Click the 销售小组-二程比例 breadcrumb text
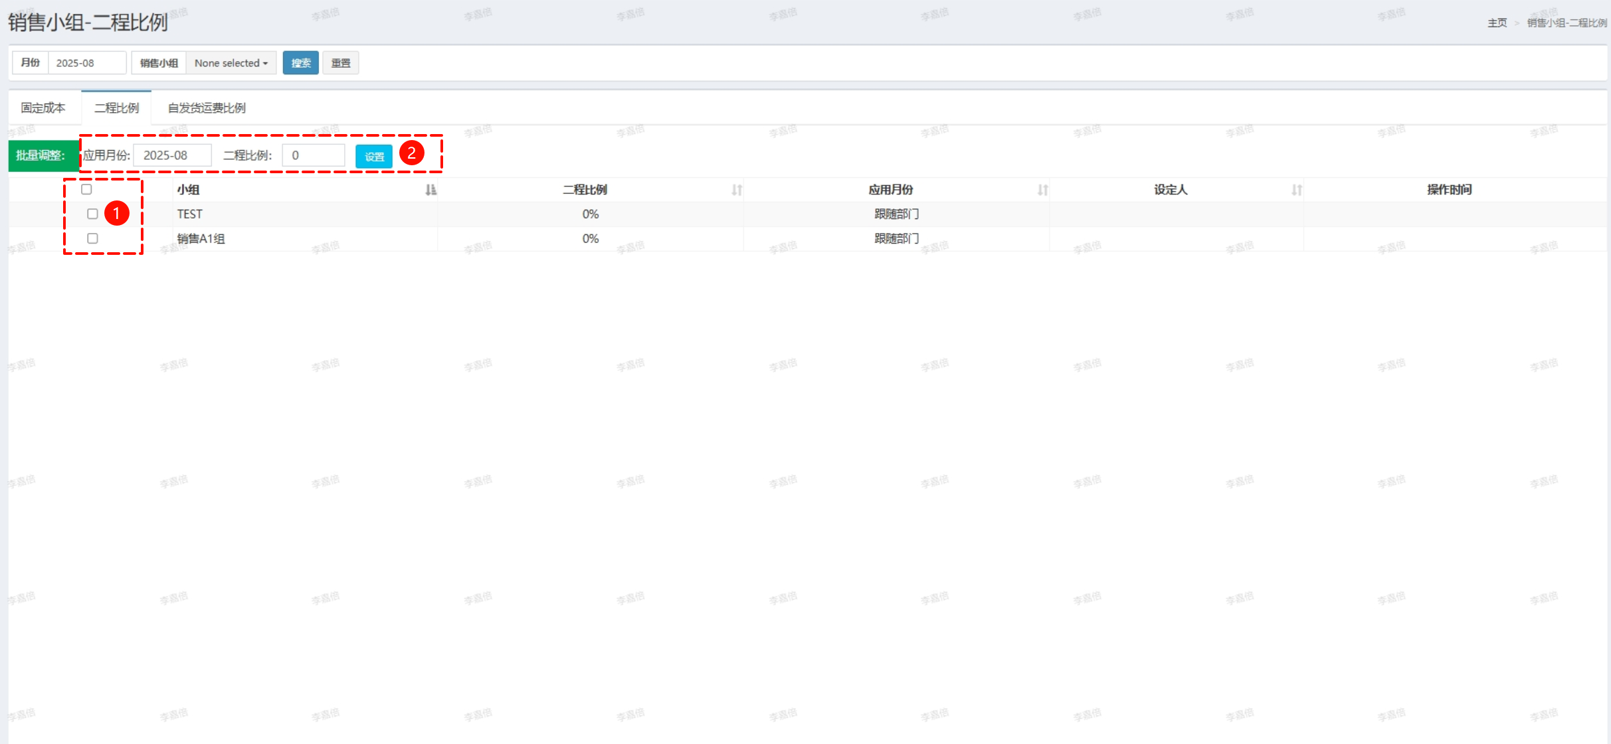1611x744 pixels. coord(1566,23)
